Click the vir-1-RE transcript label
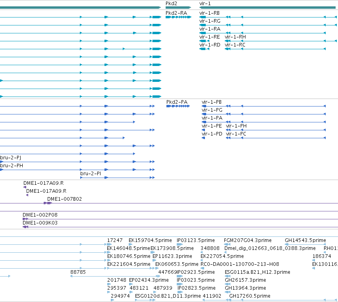338x302 pixels. click(x=210, y=37)
